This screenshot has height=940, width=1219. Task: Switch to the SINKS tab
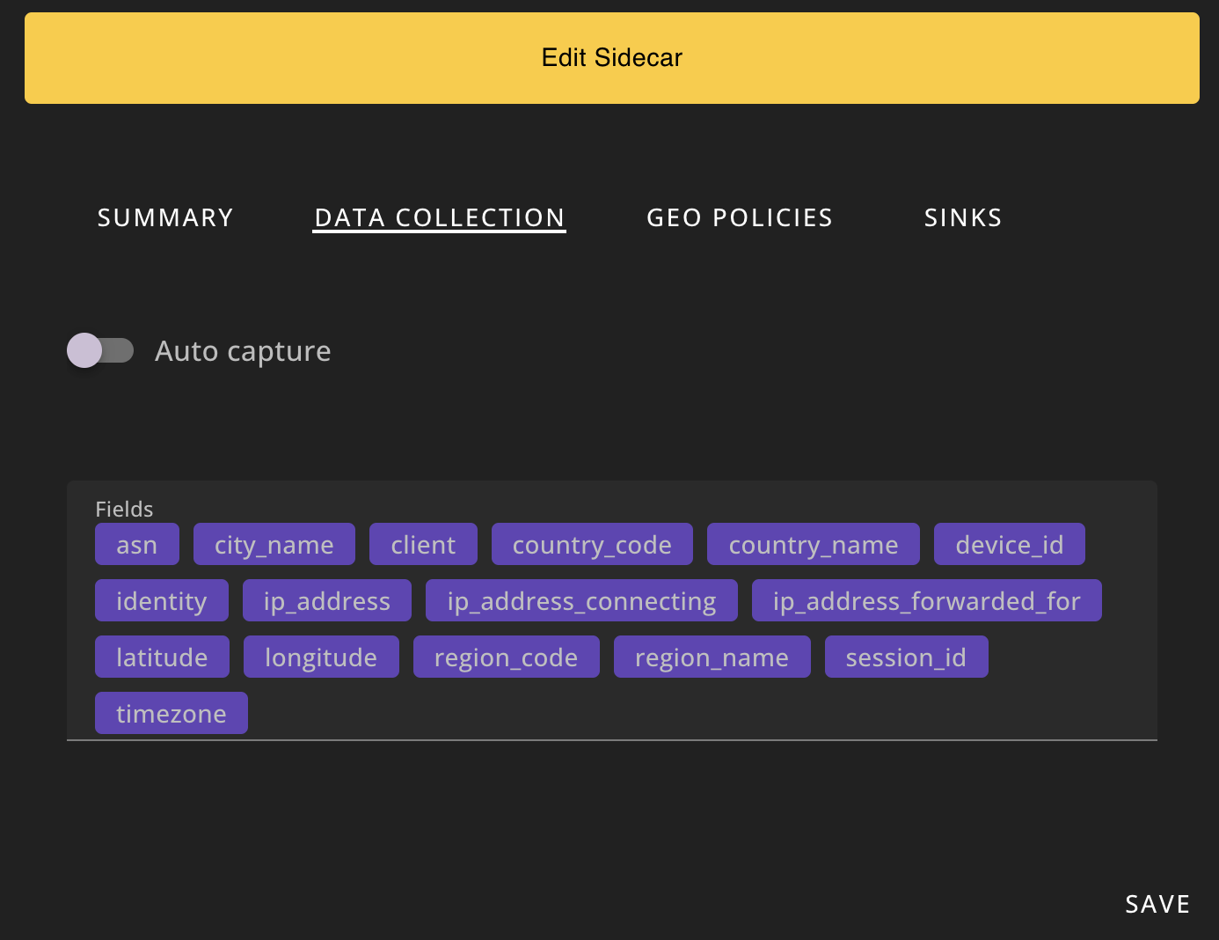point(962,217)
